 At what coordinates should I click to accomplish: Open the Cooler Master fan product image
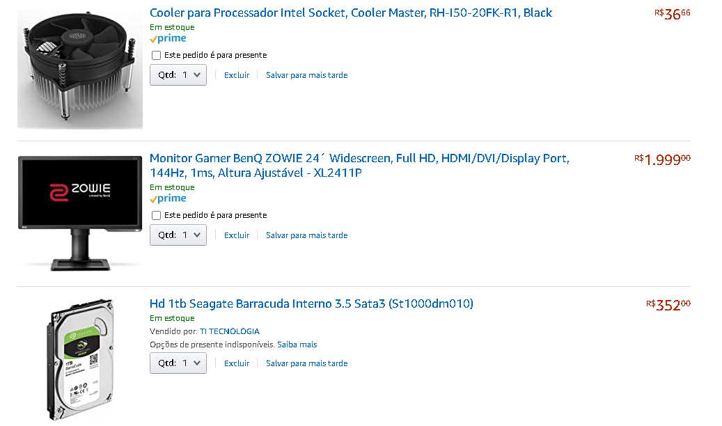(x=80, y=69)
